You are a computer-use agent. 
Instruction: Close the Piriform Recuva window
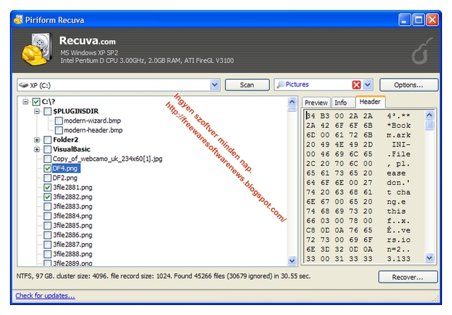click(x=432, y=20)
